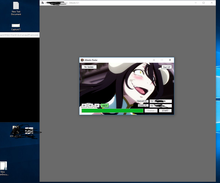Select the 4K resolution option
220x183 pixels.
90,106
